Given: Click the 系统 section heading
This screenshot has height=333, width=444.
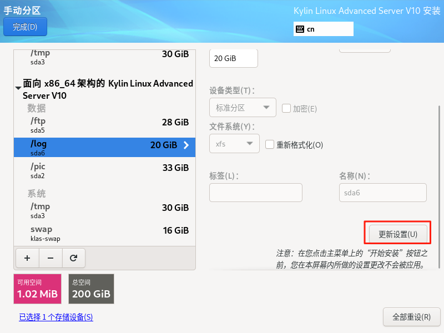Looking at the screenshot, I should click(37, 194).
